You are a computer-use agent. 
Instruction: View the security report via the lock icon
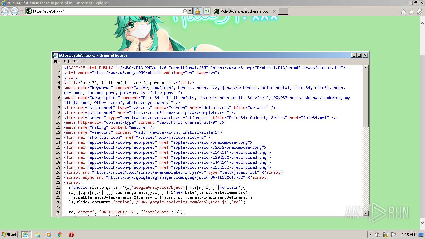(x=197, y=11)
